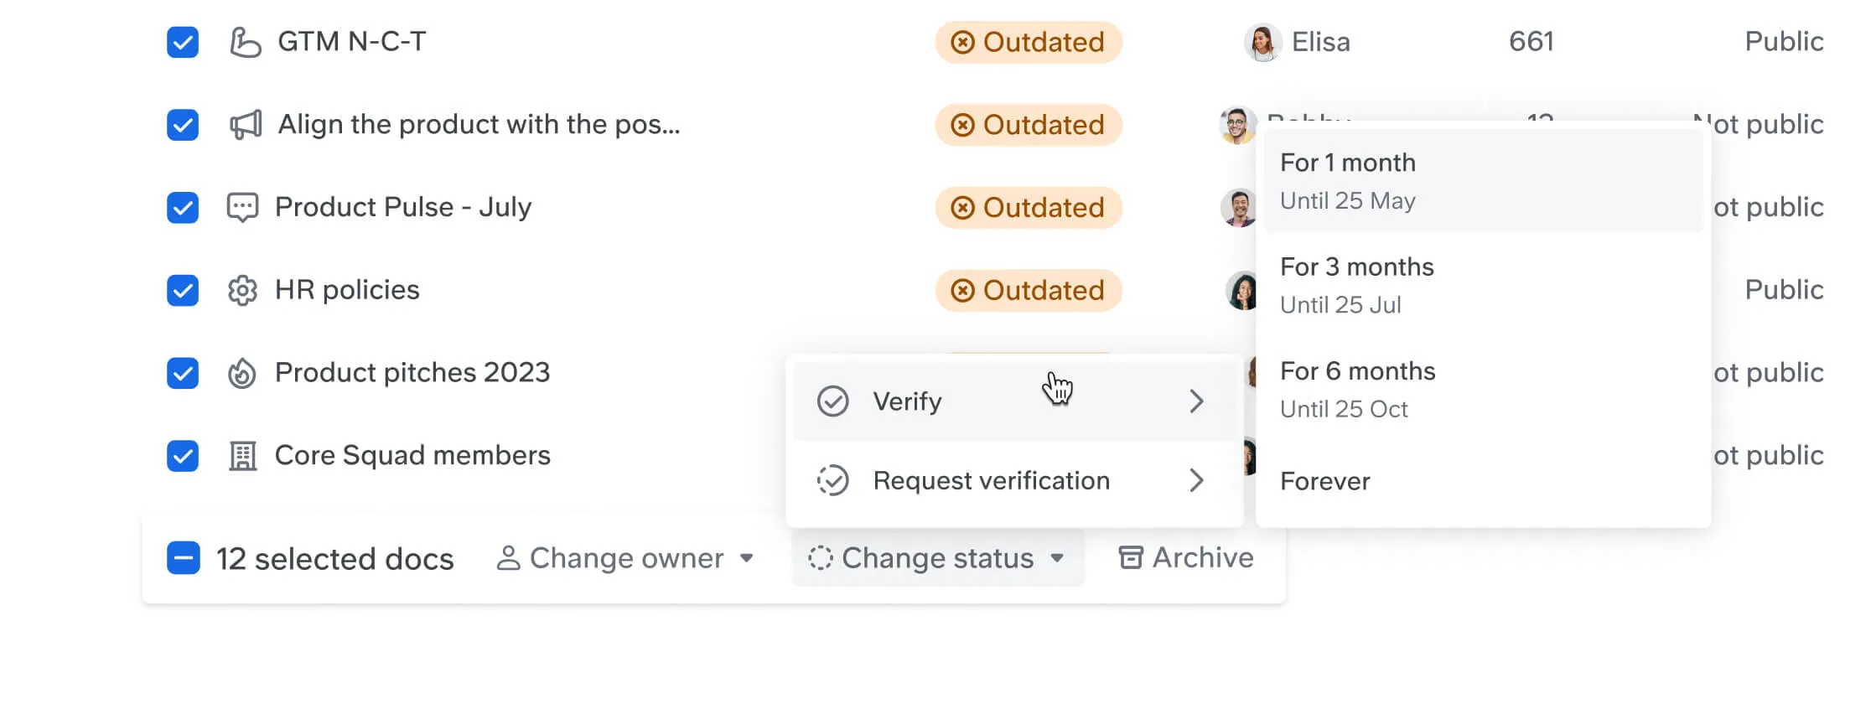Open the Core Squad members document

412,455
